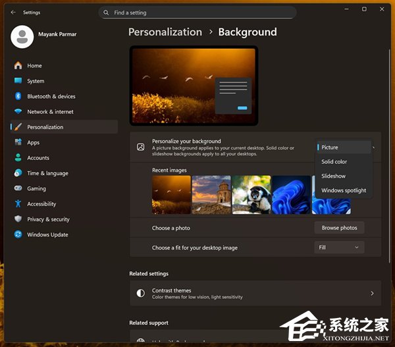Screen dimensions: 395x347
Task: Click the Contrast themes half-circle icon
Action: (x=141, y=293)
